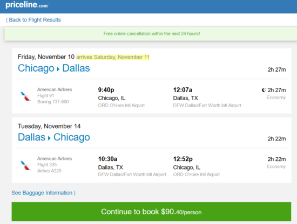The width and height of the screenshot is (297, 224).
Task: Open See Baggage Information link
Action: 43,193
